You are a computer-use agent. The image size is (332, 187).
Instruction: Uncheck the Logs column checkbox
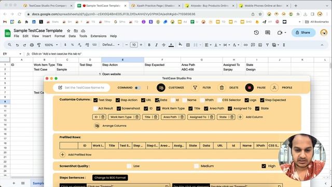coord(247,100)
